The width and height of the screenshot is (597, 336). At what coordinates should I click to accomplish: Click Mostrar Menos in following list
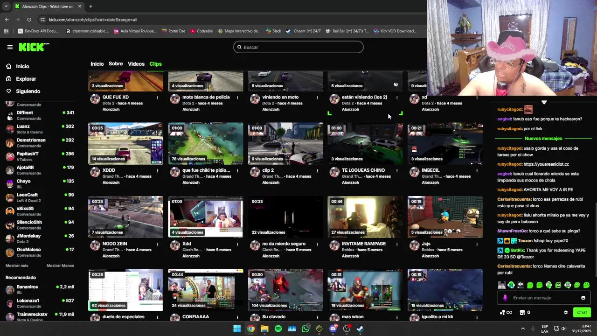coord(60,266)
